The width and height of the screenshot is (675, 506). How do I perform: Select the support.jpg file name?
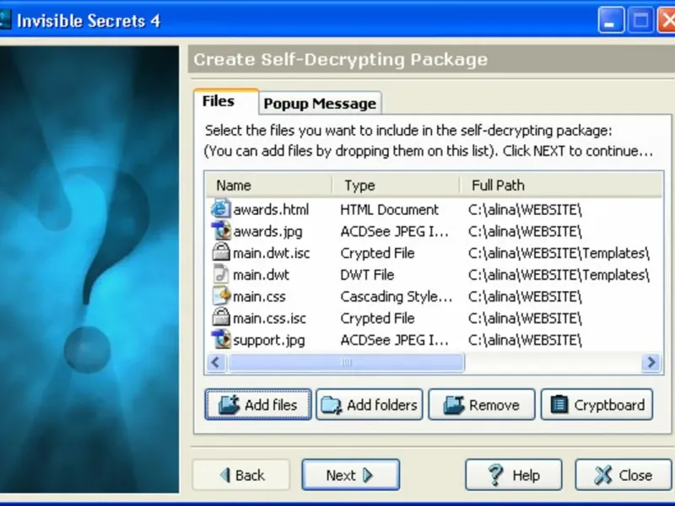(268, 340)
